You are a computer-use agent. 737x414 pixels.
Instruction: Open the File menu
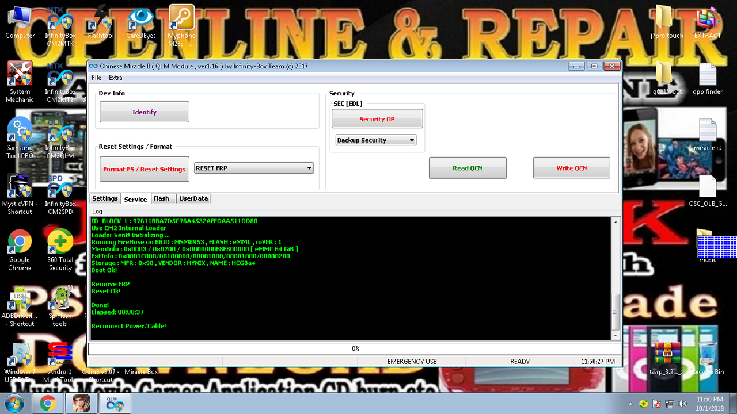(96, 78)
